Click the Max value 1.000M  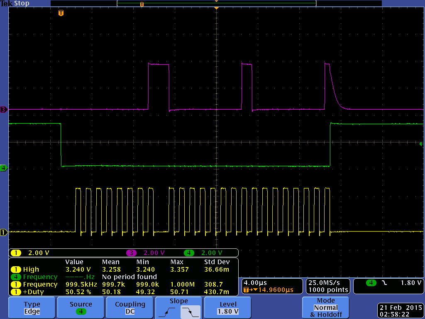point(183,285)
